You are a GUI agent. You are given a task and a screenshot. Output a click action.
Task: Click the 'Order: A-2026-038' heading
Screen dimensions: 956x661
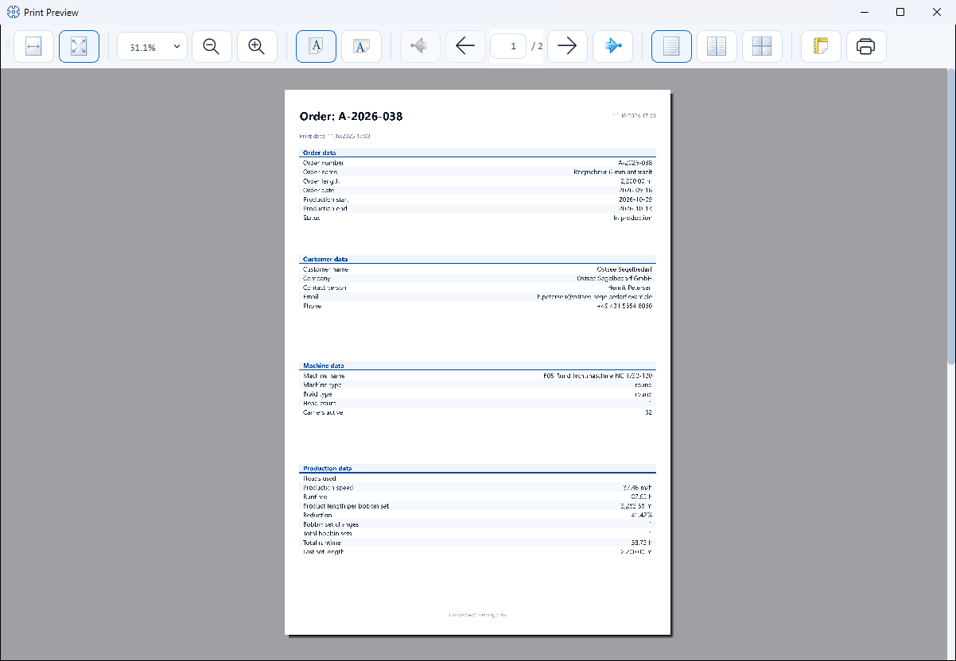(x=351, y=117)
